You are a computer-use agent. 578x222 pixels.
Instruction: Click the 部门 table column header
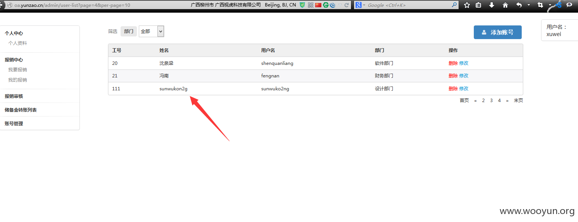379,50
